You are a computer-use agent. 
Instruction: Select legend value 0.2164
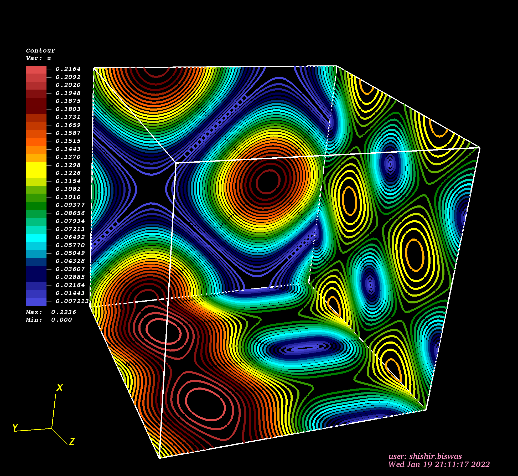coord(68,69)
